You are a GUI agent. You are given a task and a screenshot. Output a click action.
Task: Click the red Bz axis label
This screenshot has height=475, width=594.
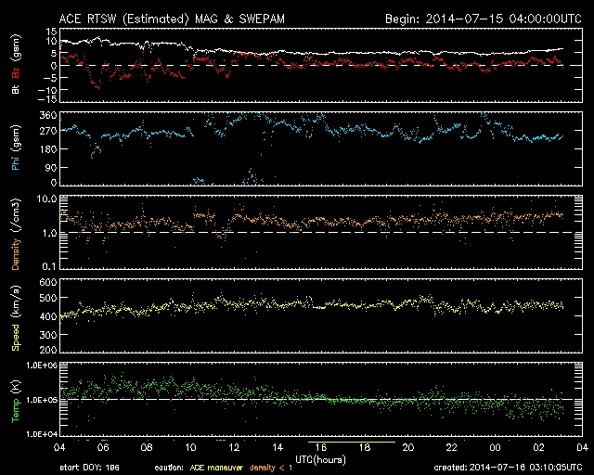pos(14,74)
